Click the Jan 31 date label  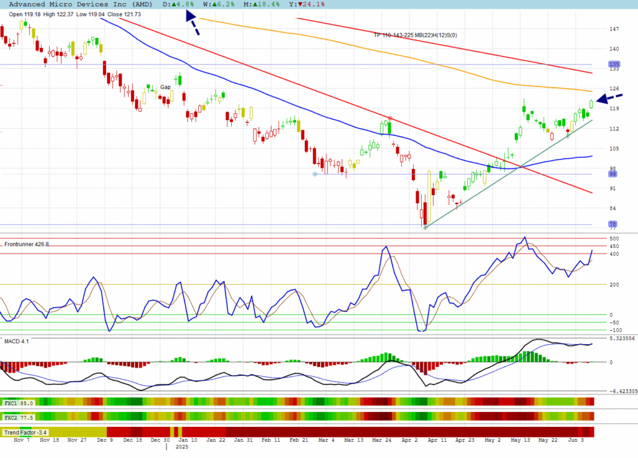[244, 440]
